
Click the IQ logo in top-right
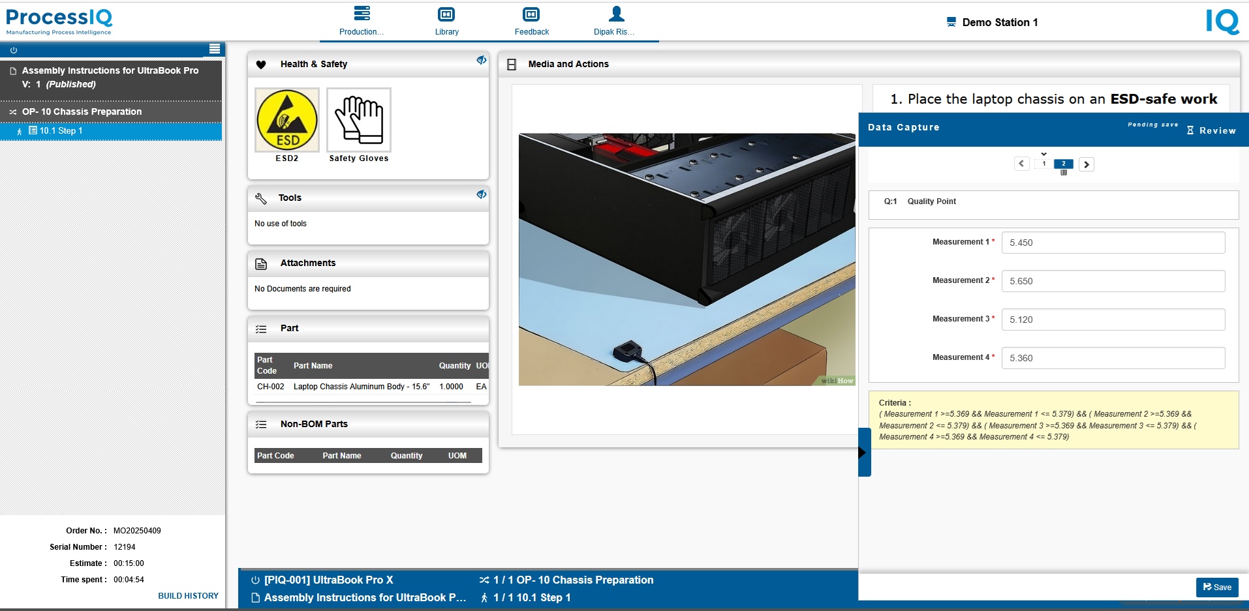tap(1222, 22)
